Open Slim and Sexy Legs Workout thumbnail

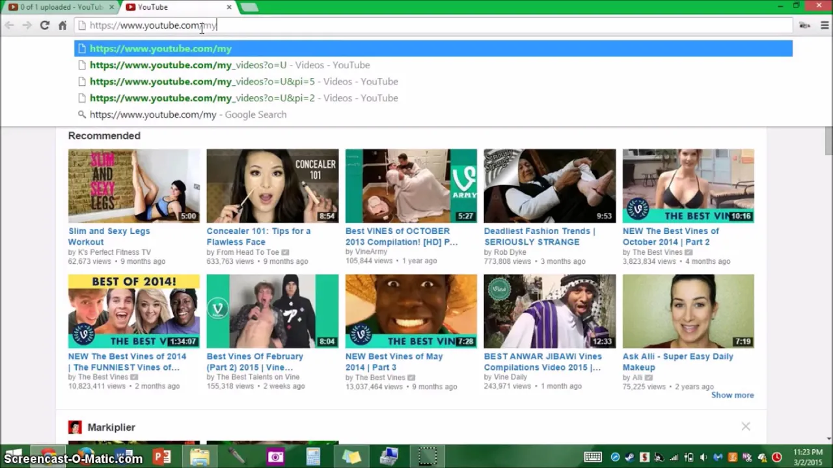click(134, 186)
